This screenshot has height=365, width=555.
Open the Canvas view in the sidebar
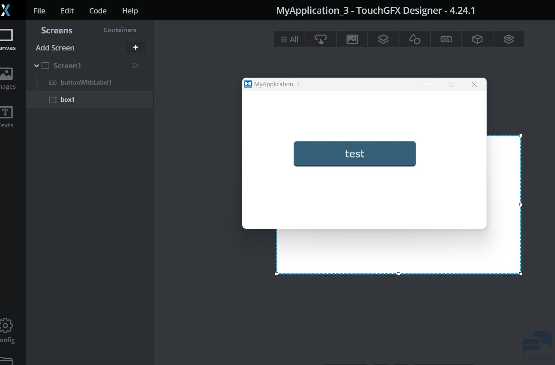coord(7,40)
